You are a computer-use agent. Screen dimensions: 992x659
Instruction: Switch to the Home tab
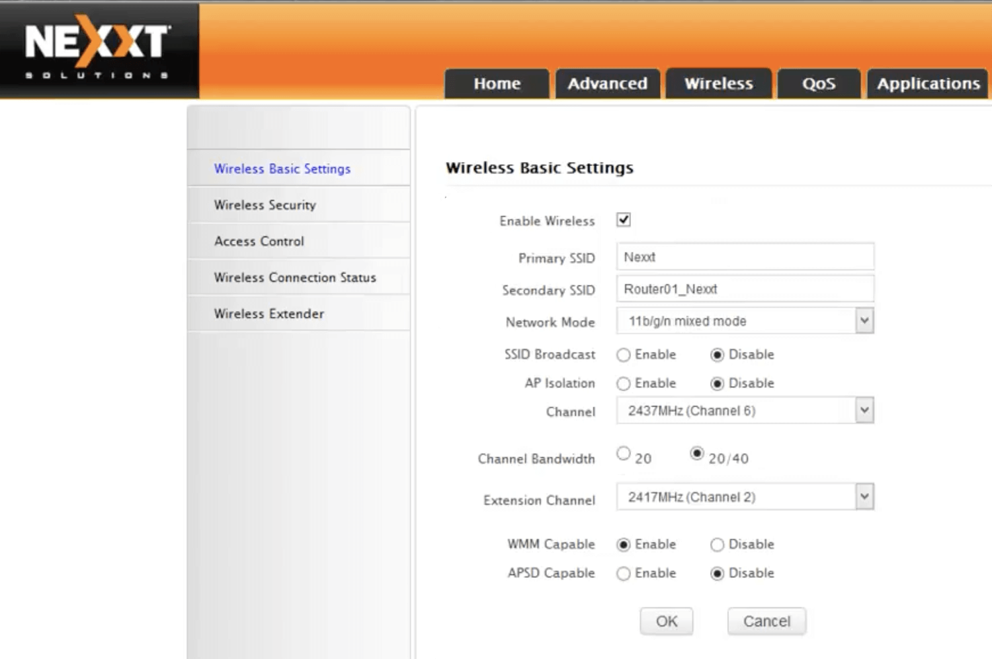point(497,84)
